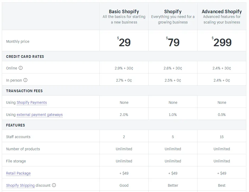The image size is (249, 192).
Task: Click the TRANSACTION FEES section header
Action: pyautogui.click(x=24, y=91)
